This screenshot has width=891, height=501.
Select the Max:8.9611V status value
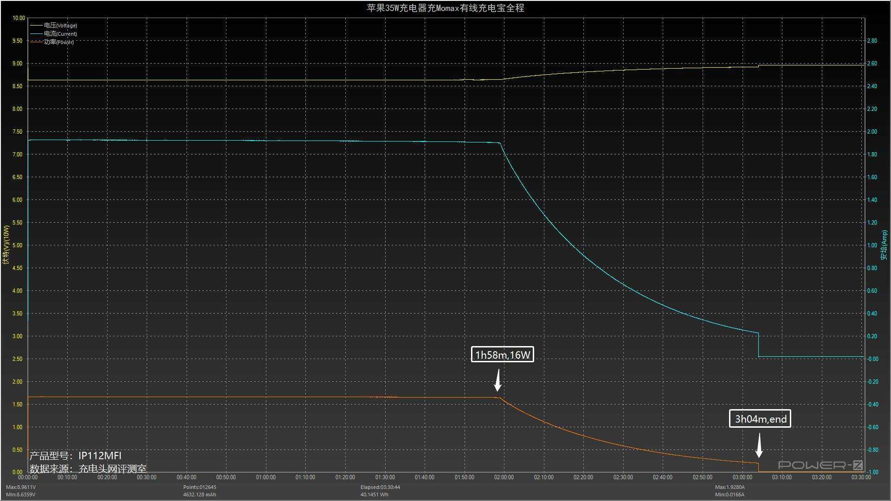click(21, 487)
